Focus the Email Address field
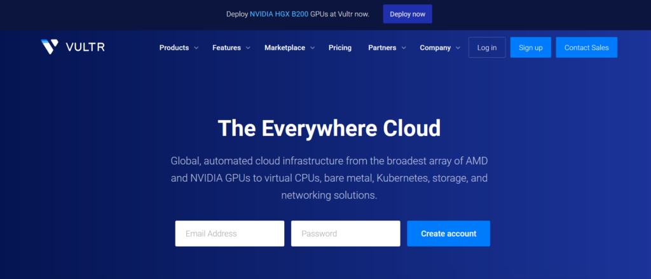This screenshot has width=651, height=279. [x=230, y=233]
